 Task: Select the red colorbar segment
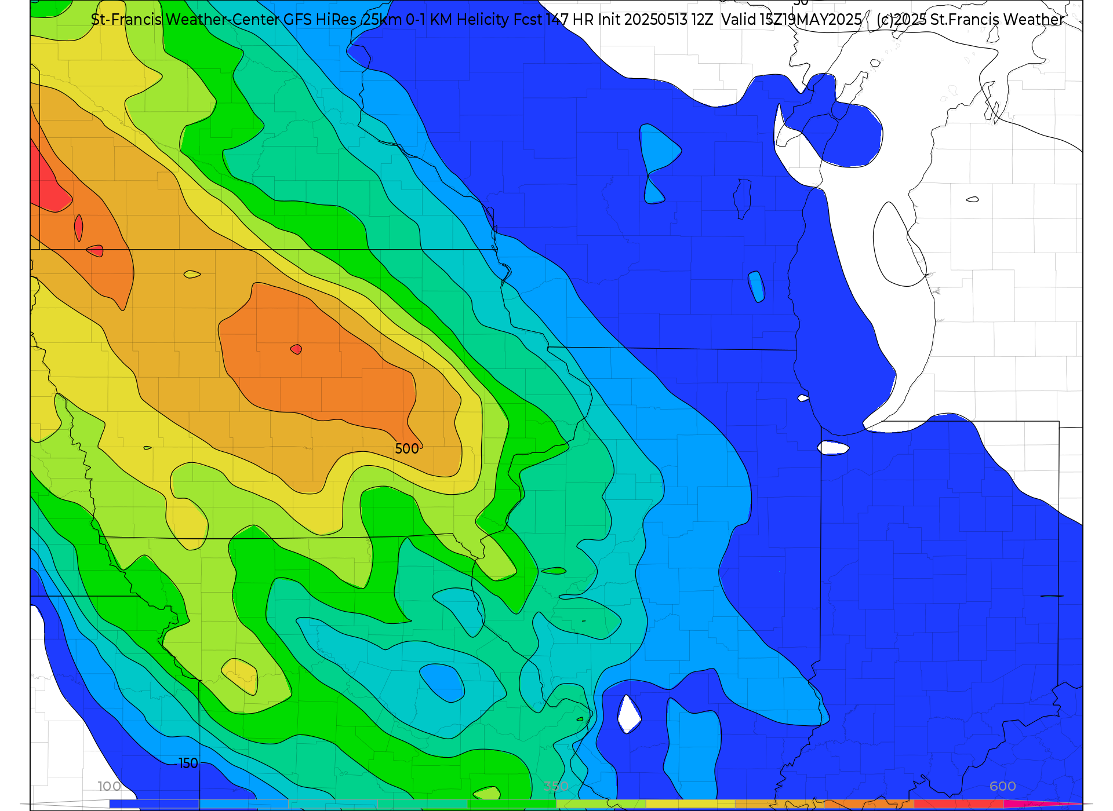coord(959,803)
